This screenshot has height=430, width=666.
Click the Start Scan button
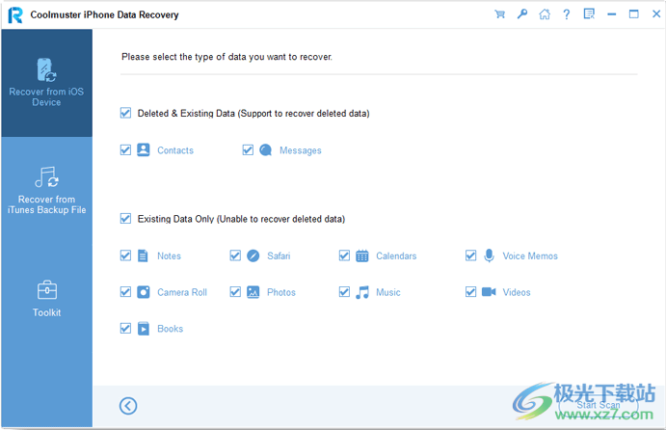(x=598, y=405)
